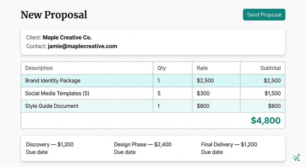Click the Send Proposal button

(264, 15)
